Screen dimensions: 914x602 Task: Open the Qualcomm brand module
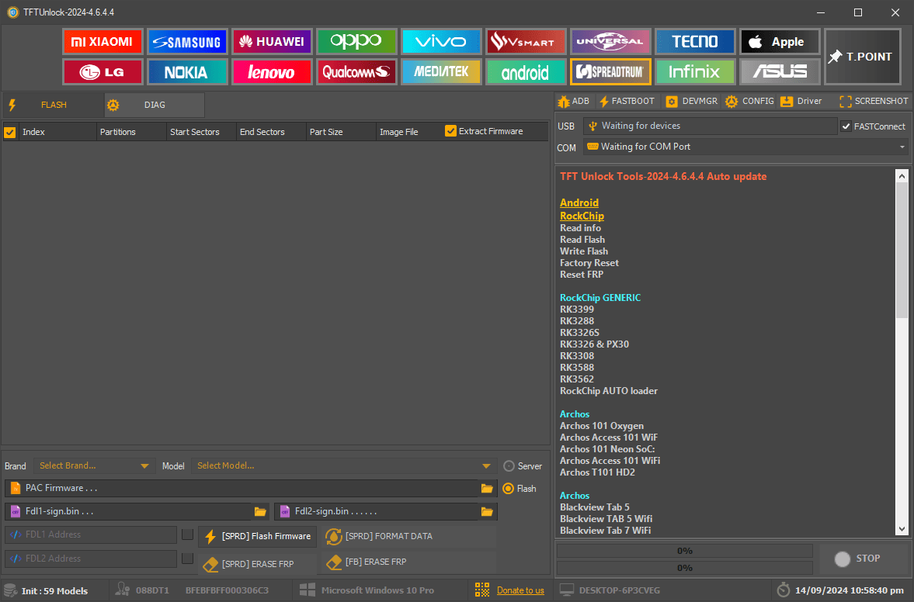[x=356, y=72]
